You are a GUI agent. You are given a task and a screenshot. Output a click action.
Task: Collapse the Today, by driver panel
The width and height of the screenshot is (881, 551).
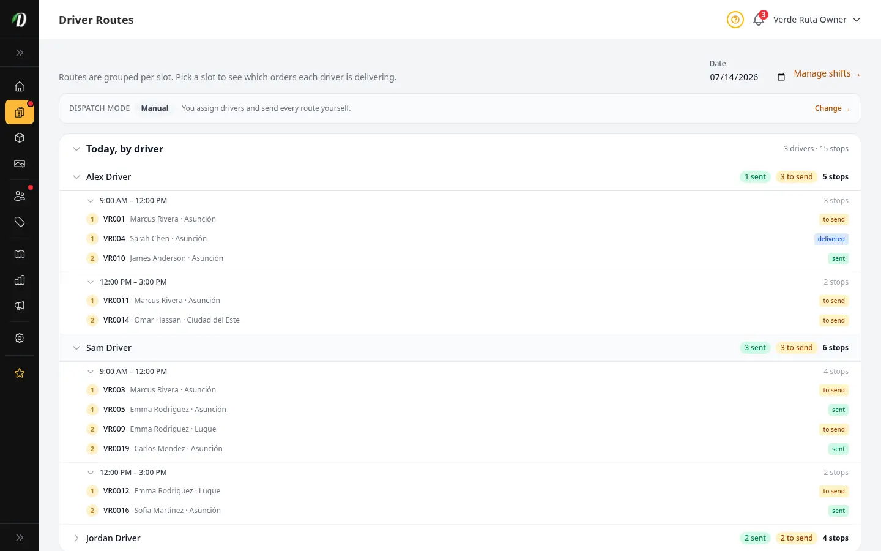pyautogui.click(x=76, y=149)
